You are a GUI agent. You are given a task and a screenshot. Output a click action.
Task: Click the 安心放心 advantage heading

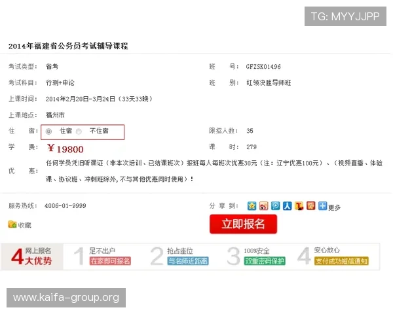point(327,250)
